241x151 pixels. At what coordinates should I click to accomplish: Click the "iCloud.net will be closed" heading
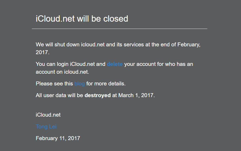(82, 19)
